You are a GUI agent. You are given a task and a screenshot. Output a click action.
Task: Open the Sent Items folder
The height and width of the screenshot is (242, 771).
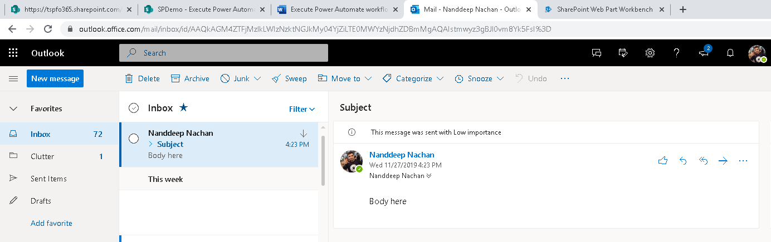tap(48, 179)
